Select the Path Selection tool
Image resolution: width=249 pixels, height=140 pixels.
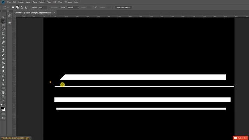pyautogui.click(x=3, y=84)
